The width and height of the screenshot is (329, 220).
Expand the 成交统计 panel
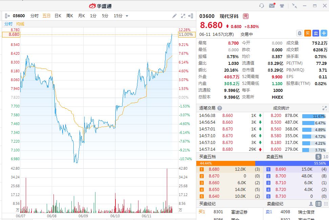point(325,108)
